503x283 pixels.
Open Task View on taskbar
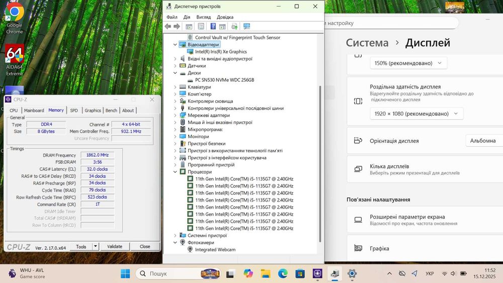[x=230, y=274]
